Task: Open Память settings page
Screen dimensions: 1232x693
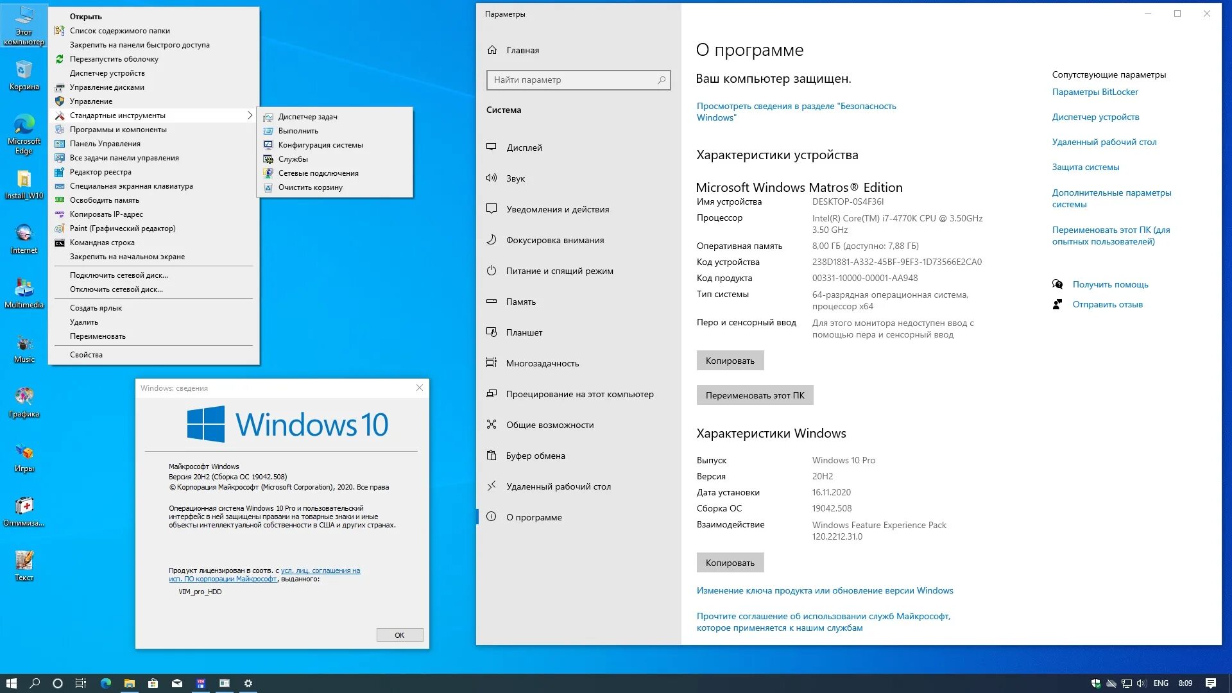Action: point(578,302)
